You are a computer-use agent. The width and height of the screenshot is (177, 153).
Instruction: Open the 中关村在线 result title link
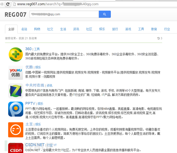(35, 85)
